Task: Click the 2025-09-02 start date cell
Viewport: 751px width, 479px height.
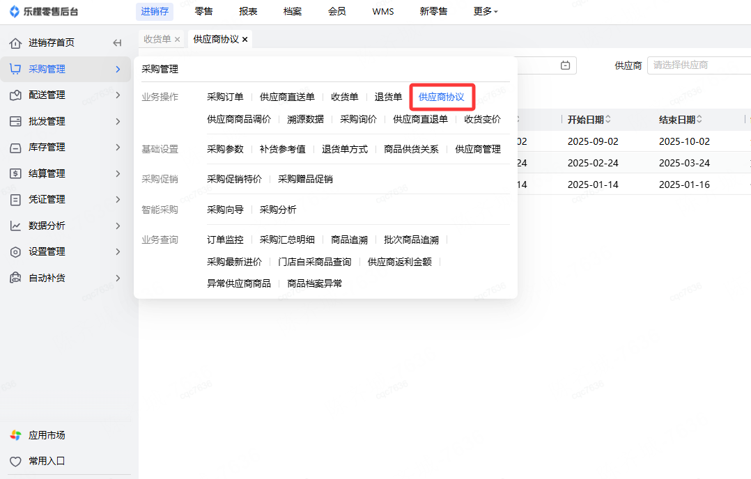Action: 593,141
